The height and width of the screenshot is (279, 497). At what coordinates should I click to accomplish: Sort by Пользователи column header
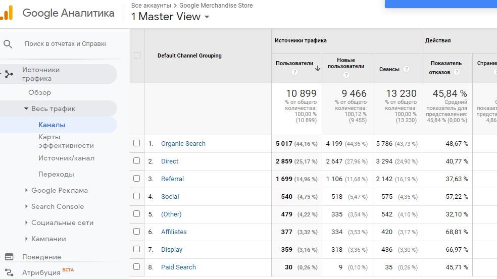(x=294, y=64)
